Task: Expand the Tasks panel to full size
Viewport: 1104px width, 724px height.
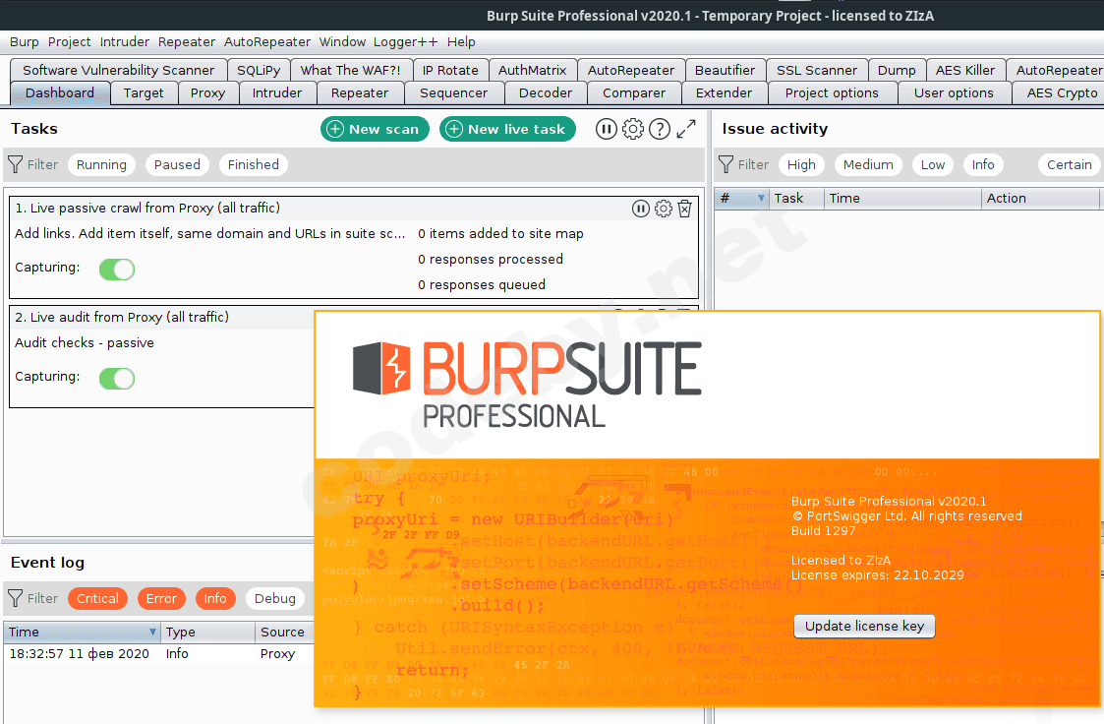Action: (x=686, y=129)
